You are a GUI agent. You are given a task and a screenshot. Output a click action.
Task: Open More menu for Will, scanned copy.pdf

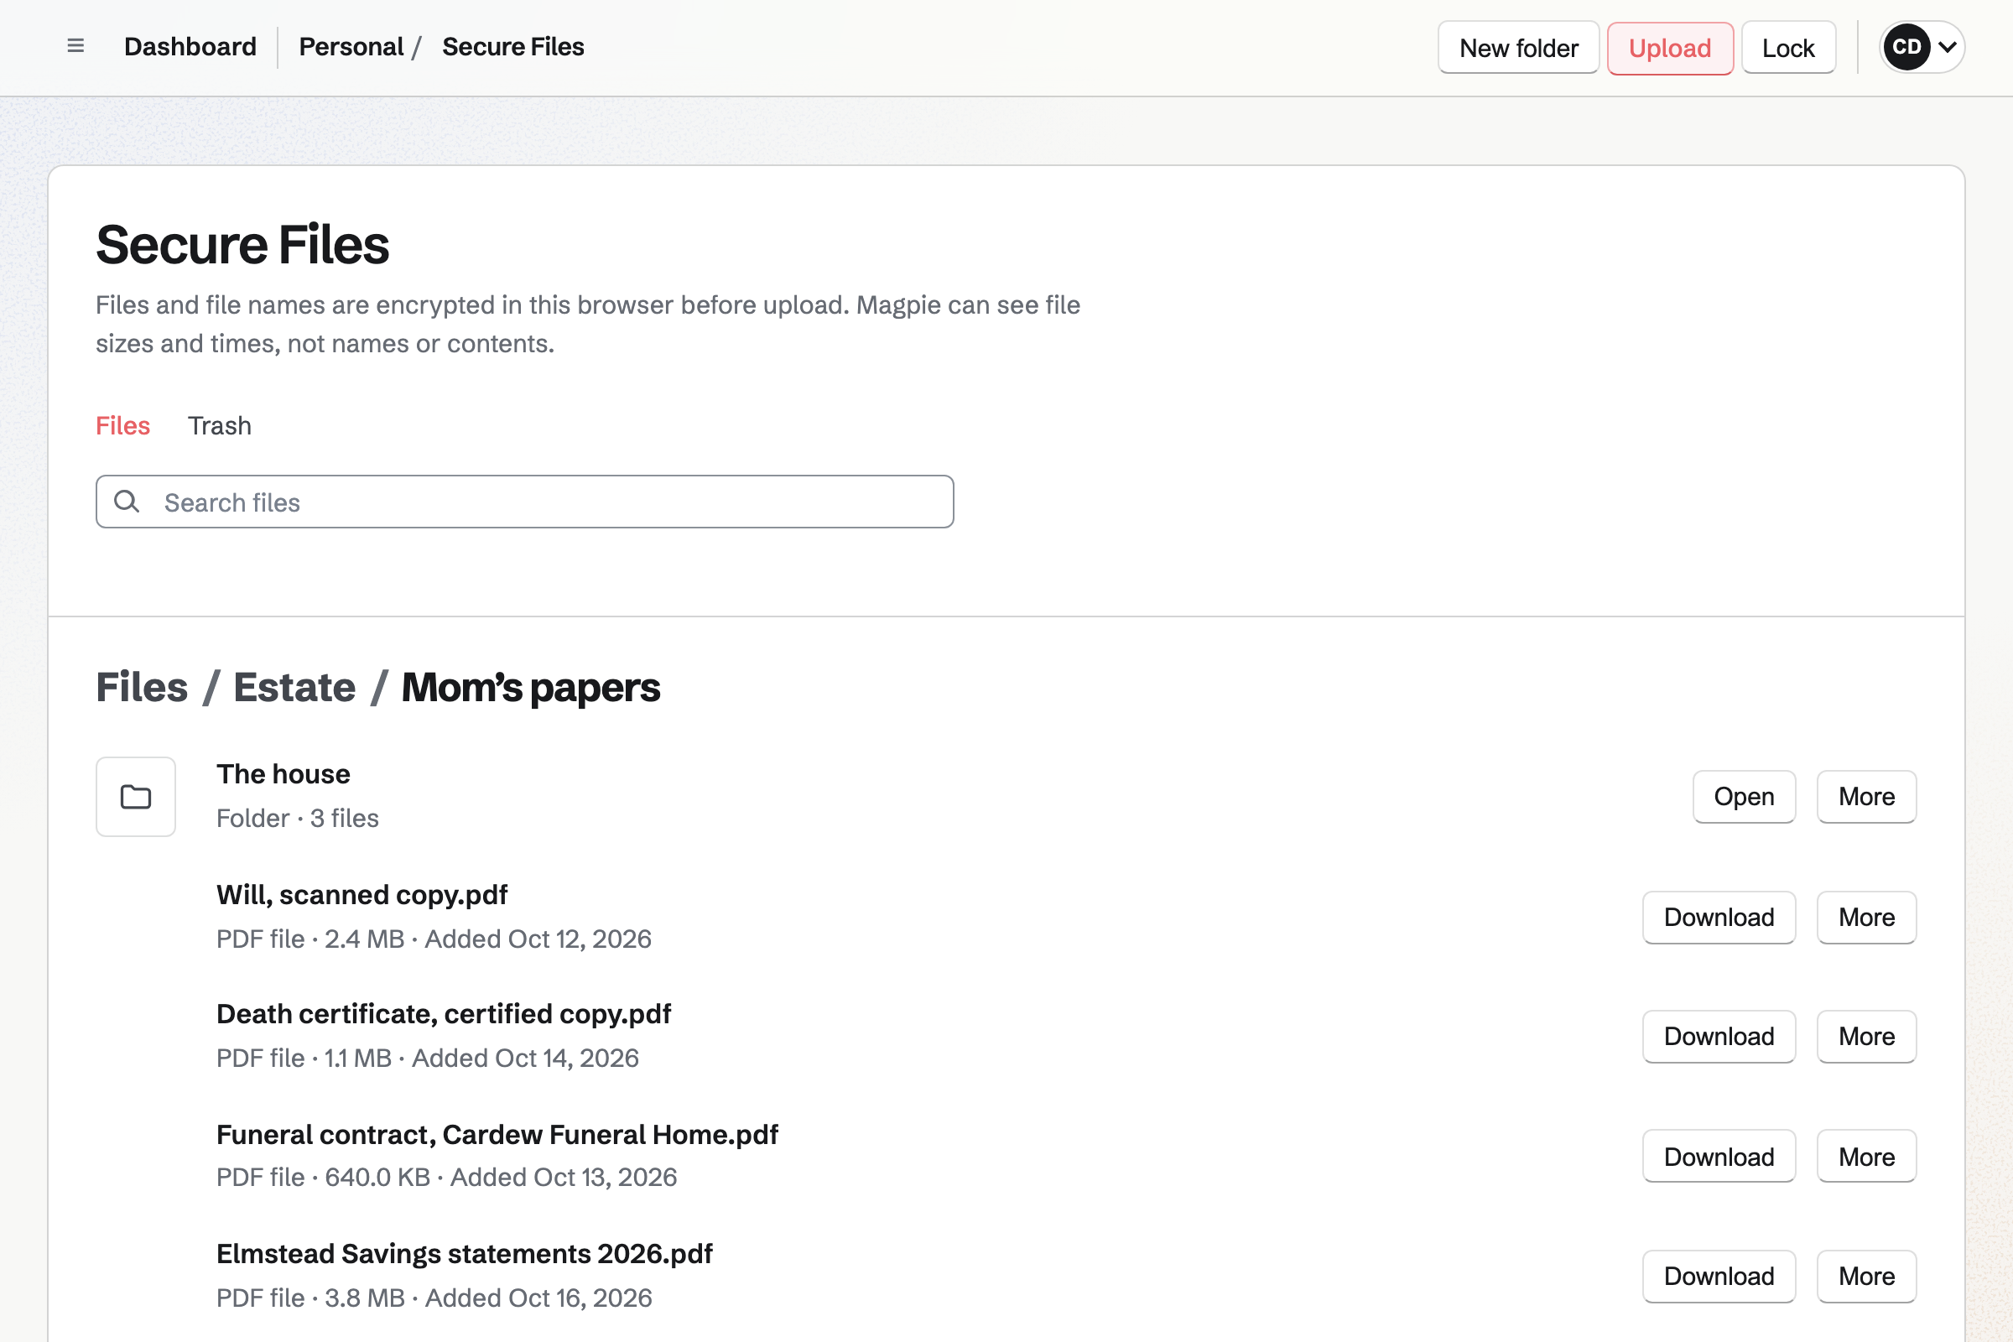1865,917
